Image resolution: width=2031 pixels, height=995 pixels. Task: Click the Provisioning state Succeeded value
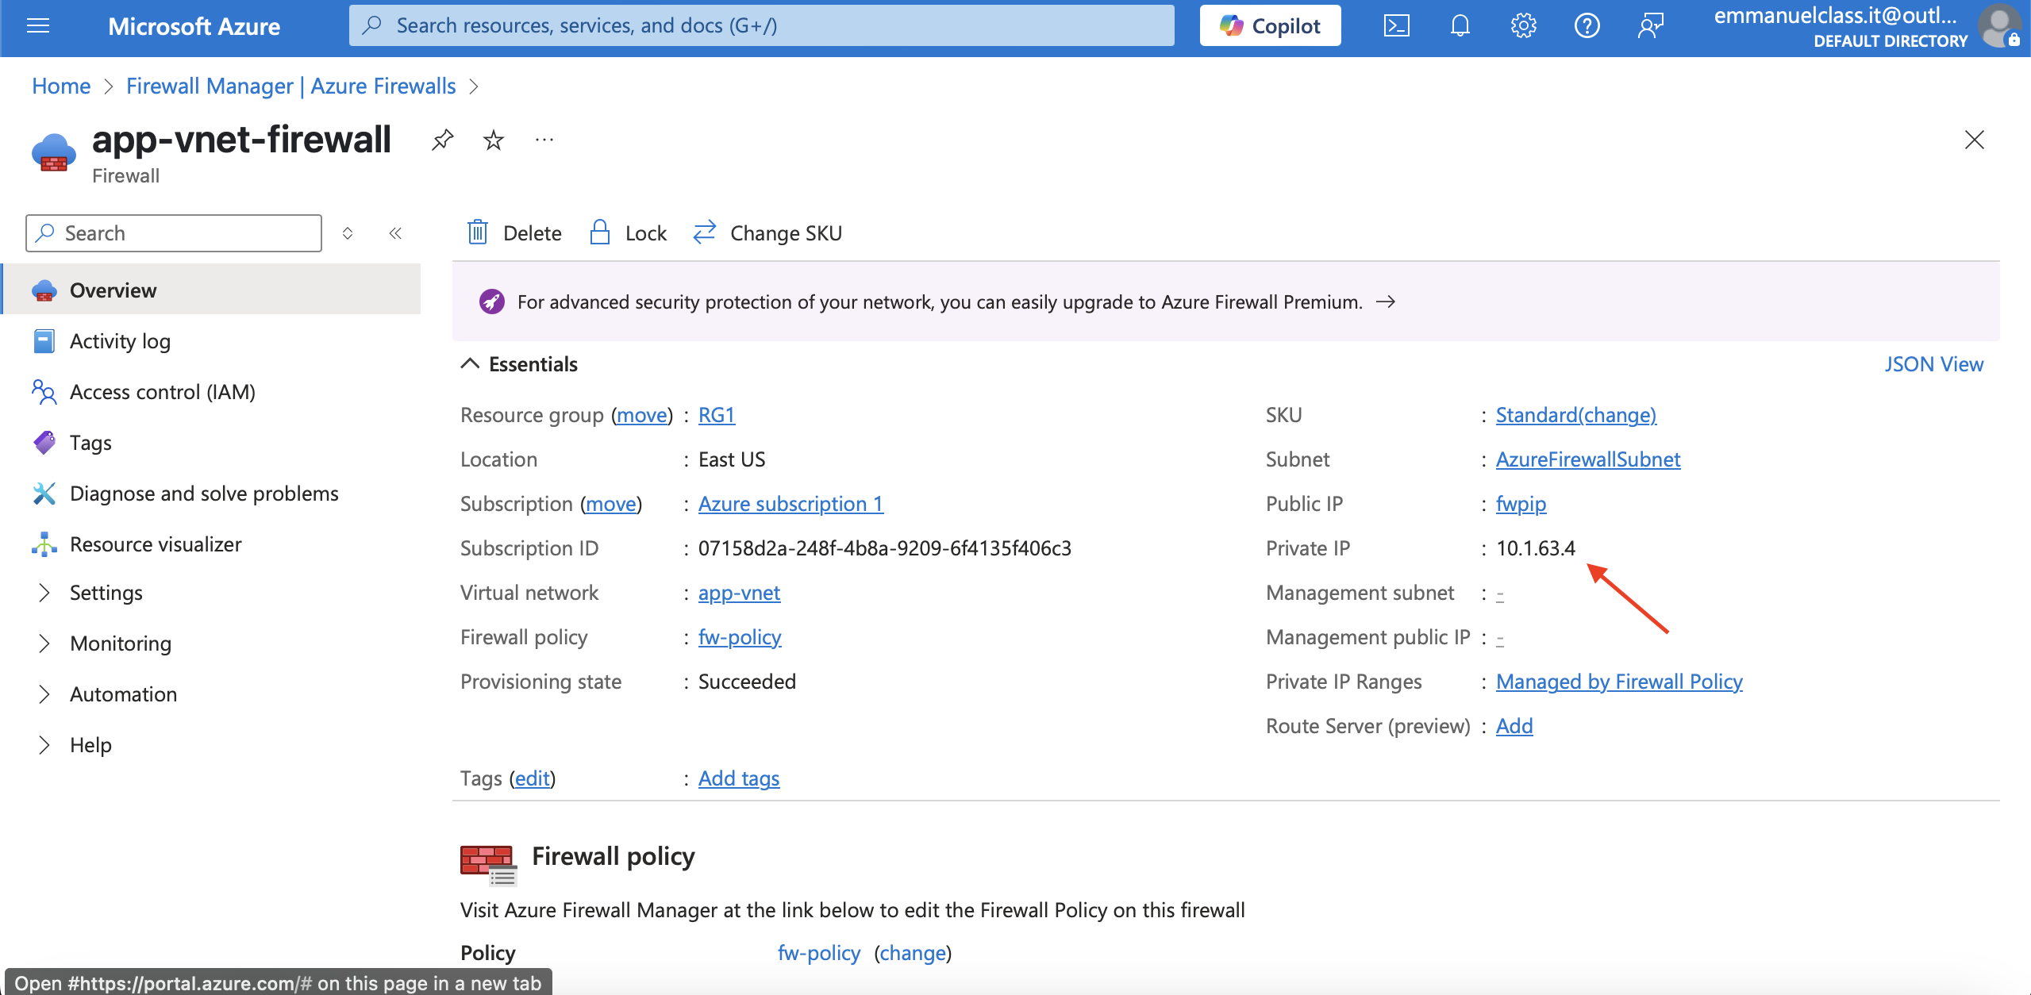click(x=747, y=682)
